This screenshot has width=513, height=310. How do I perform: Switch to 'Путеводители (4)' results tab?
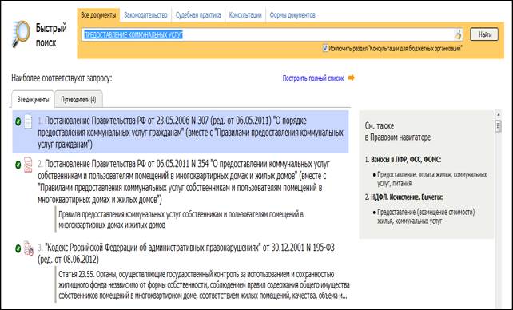click(x=78, y=99)
